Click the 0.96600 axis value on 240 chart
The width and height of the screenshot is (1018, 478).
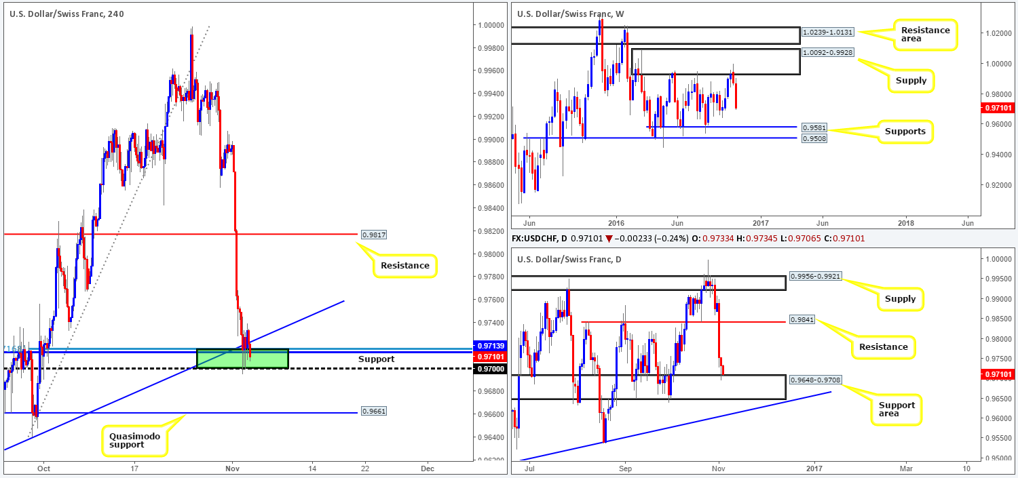[489, 414]
